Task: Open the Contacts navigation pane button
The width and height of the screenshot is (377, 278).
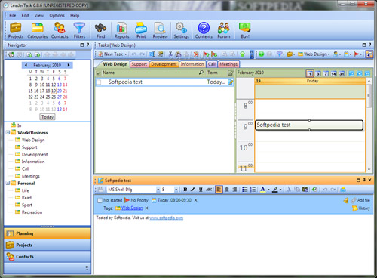Action: point(48,257)
